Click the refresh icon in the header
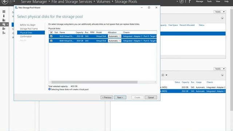Screen dimensions: 233x131 click(181, 1)
